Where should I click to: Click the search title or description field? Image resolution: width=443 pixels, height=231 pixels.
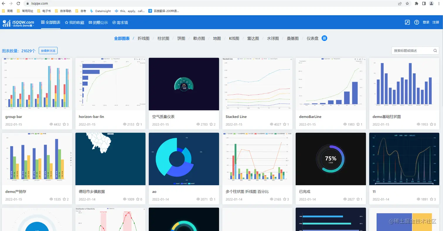(x=415, y=51)
